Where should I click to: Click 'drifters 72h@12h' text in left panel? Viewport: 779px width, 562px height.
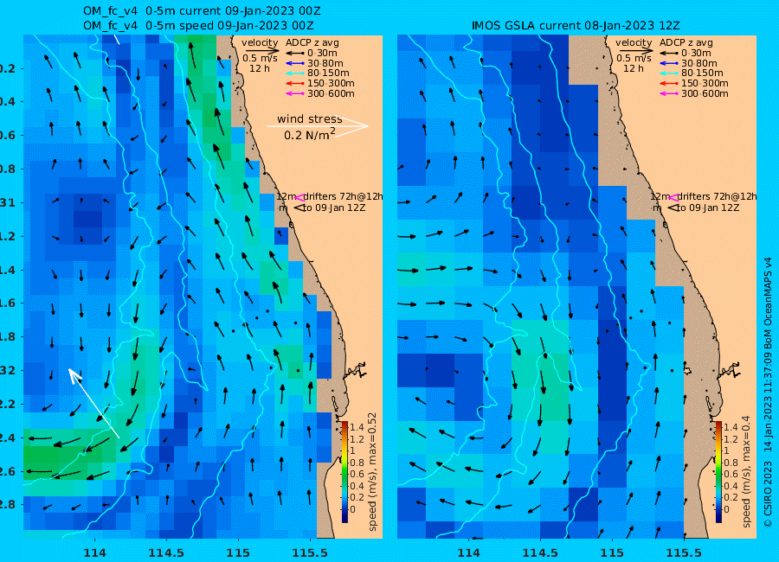[x=344, y=196]
